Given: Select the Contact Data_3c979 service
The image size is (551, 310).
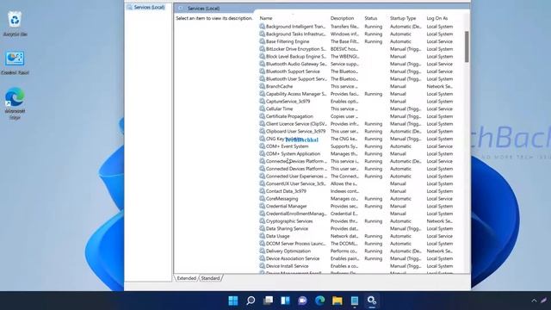Looking at the screenshot, I should 356,191.
